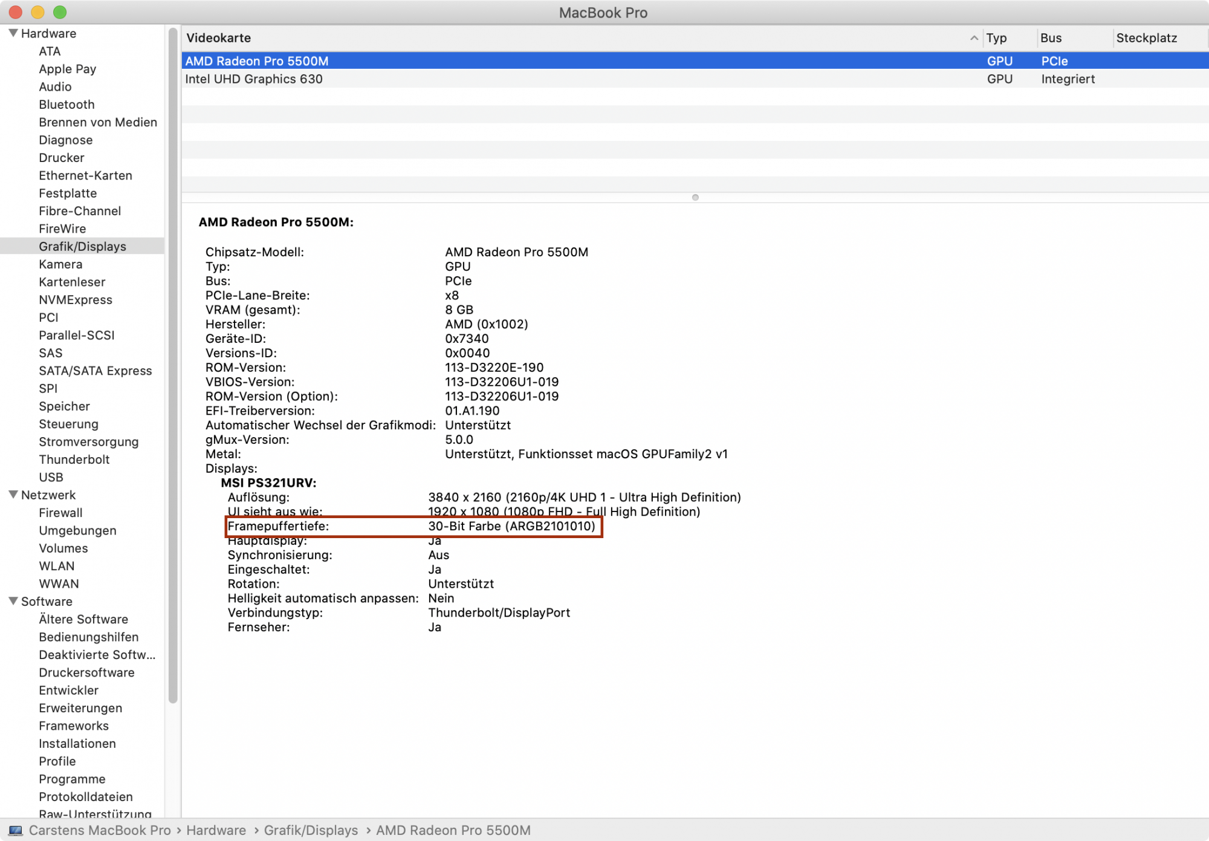The height and width of the screenshot is (841, 1209).
Task: Collapse the Netzwerk section triangle
Action: tap(13, 495)
